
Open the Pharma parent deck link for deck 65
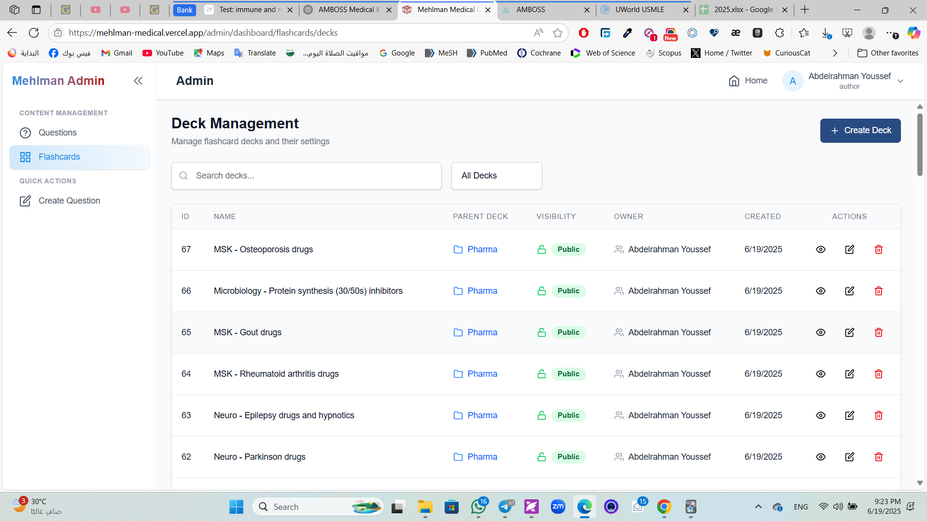[x=482, y=332]
